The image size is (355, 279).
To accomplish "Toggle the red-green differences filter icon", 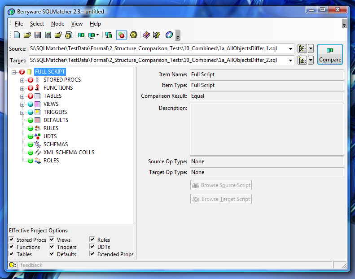I will (121, 35).
